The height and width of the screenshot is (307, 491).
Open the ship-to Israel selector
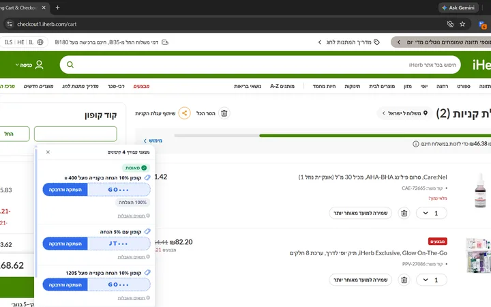(x=404, y=113)
